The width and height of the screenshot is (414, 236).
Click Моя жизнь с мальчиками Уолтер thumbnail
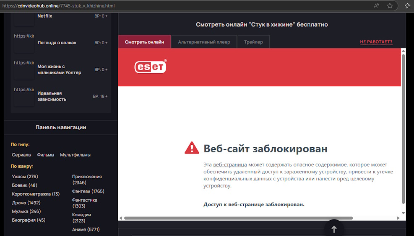tap(24, 70)
